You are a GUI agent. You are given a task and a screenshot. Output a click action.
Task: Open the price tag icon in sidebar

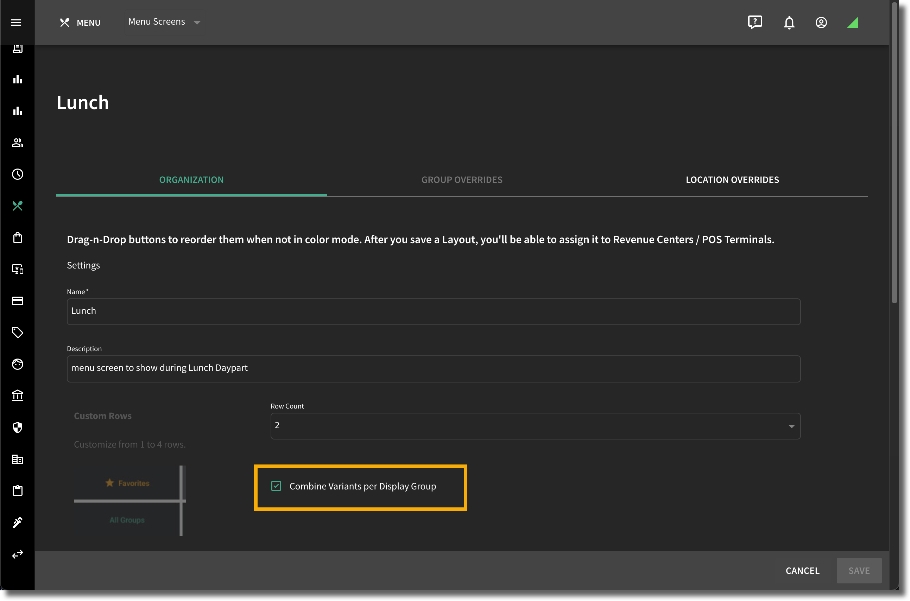point(18,332)
